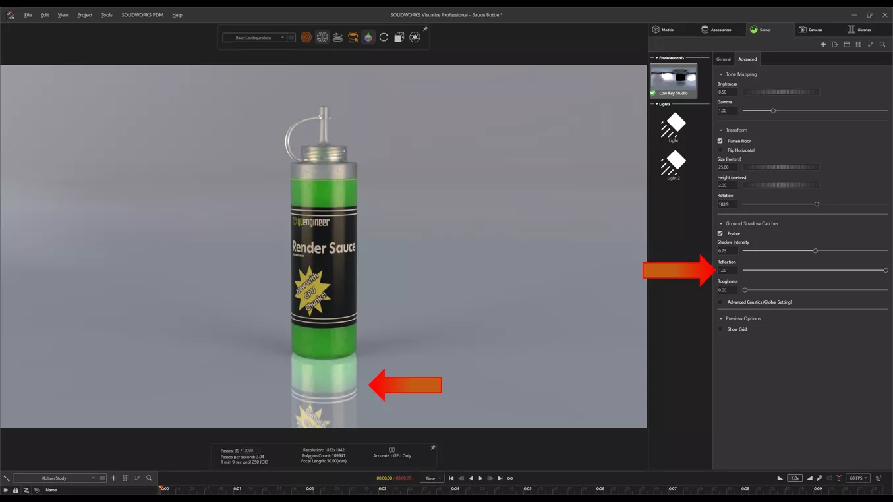Toggle the Ground Shadow Catcher Enable checkbox
This screenshot has width=893, height=502.
click(720, 233)
